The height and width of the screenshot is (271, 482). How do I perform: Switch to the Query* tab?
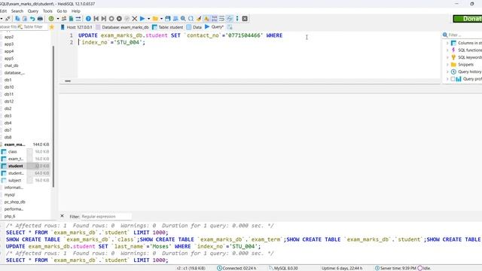214,27
